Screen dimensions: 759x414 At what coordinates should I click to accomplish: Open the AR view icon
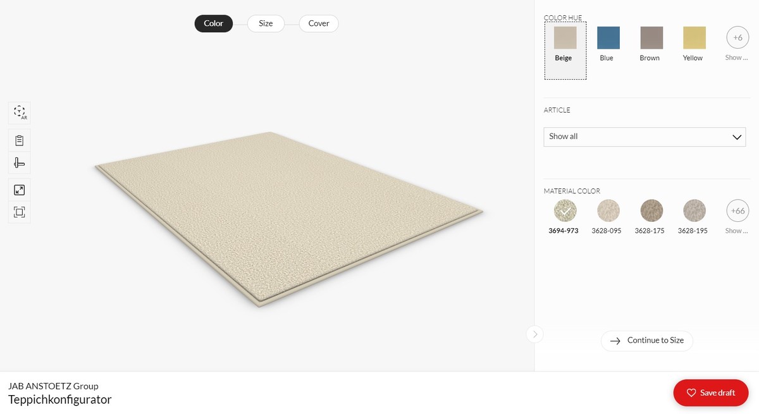[19, 113]
